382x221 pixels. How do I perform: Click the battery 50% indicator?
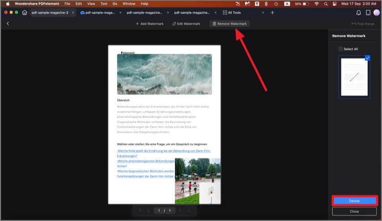[x=302, y=4]
